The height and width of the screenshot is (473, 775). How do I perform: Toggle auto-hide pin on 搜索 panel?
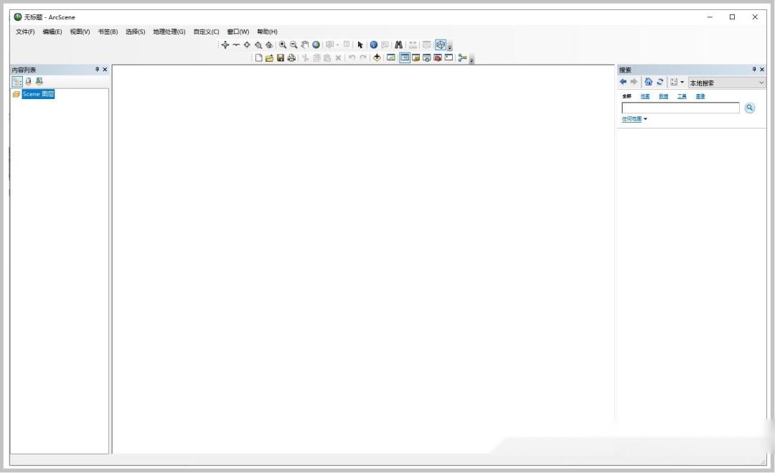point(753,69)
